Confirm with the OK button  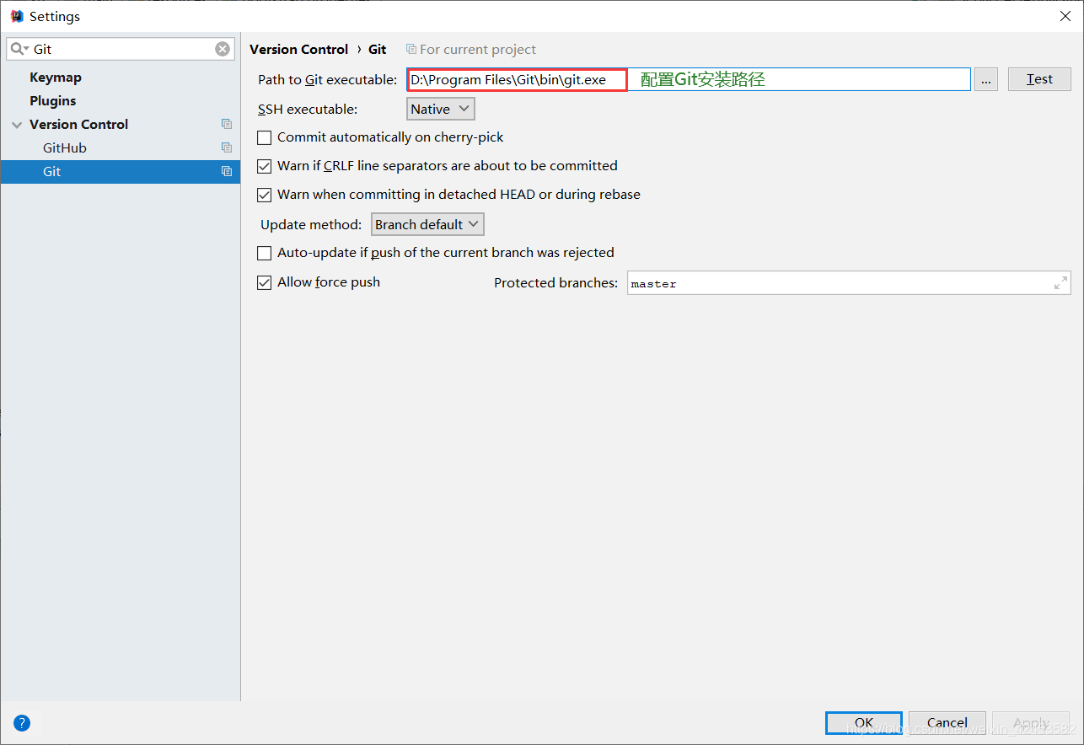[864, 722]
